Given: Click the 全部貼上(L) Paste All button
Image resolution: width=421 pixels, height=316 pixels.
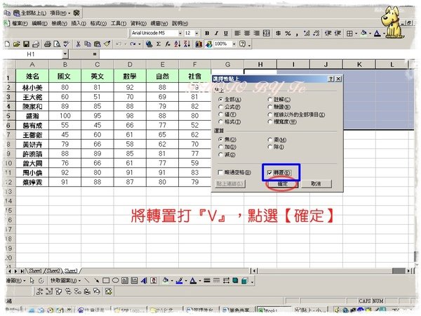Looking at the screenshot, I should tap(30, 13).
